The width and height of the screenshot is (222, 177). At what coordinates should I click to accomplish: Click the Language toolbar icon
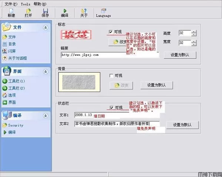click(104, 13)
